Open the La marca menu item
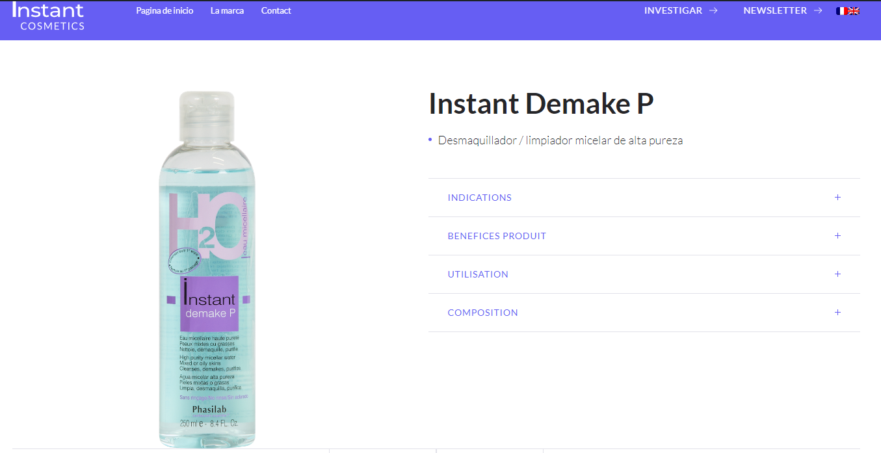This screenshot has width=881, height=453. tap(227, 10)
